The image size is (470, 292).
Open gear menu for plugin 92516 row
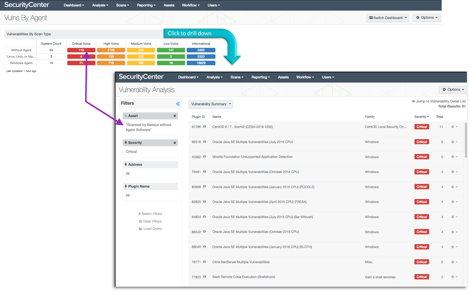pyautogui.click(x=454, y=142)
